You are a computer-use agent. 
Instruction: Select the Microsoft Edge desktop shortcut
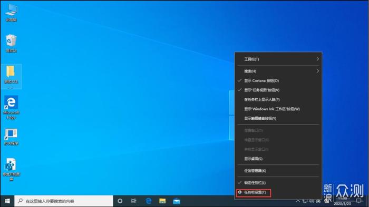coord(11,108)
